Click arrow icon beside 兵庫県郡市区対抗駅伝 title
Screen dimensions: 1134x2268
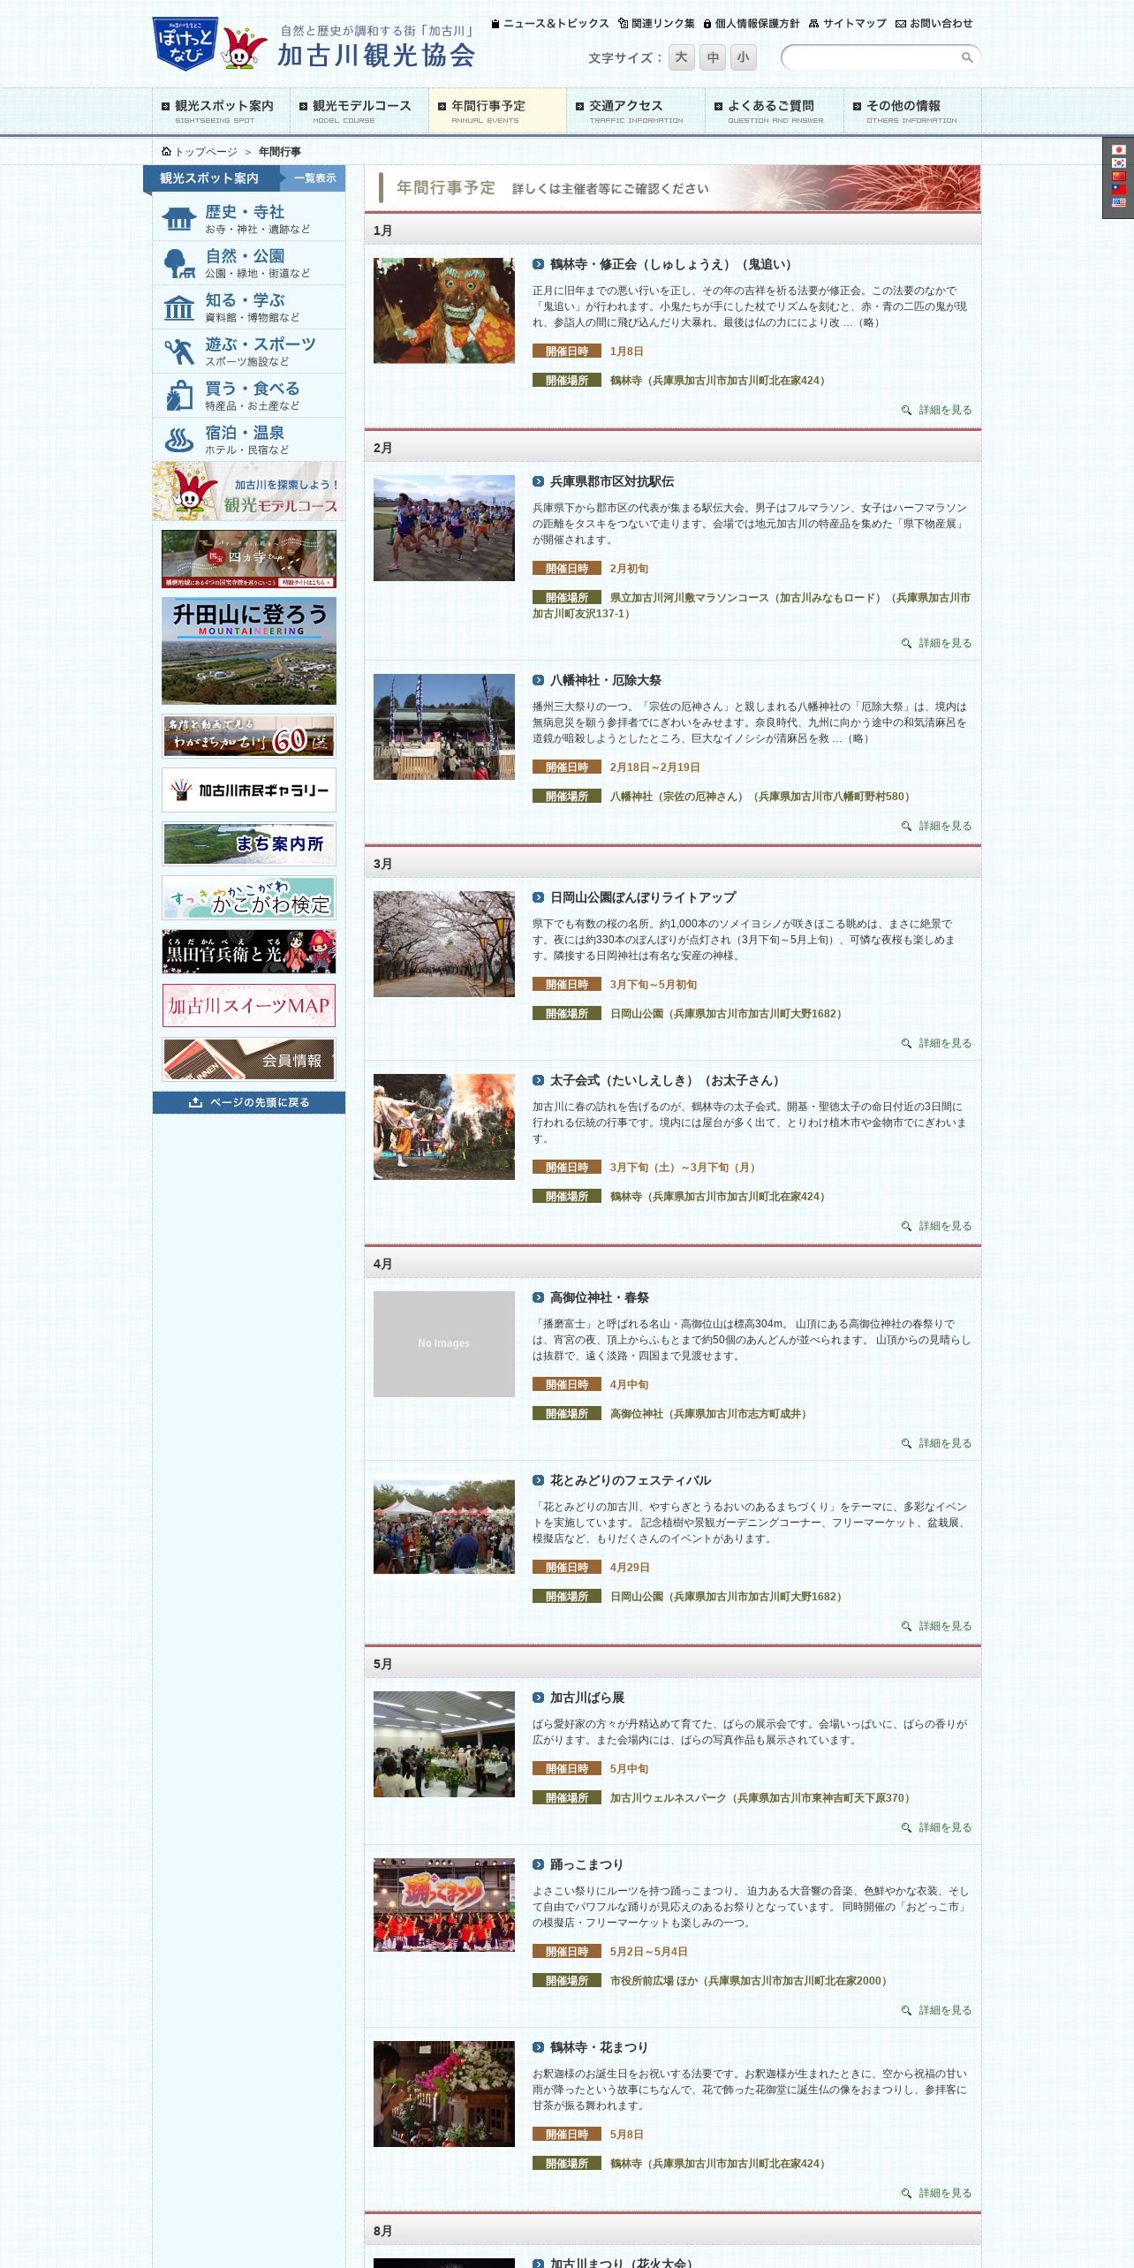click(x=538, y=481)
